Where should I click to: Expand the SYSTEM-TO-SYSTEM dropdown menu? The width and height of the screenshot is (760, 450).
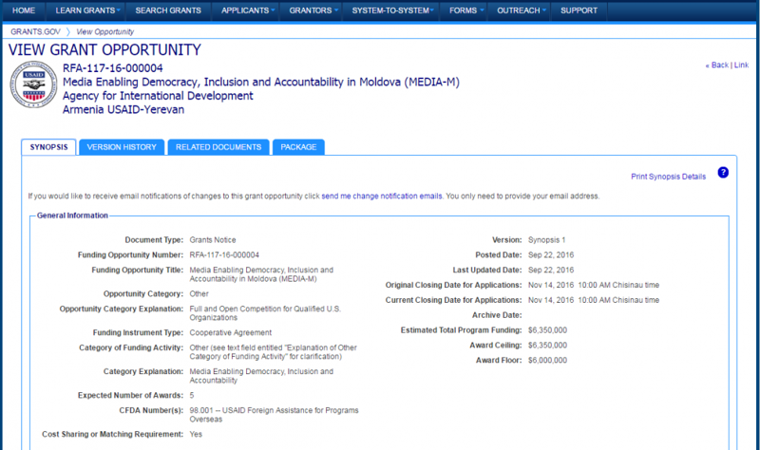pos(392,10)
